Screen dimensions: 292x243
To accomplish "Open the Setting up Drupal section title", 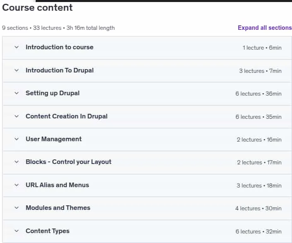I will [53, 93].
